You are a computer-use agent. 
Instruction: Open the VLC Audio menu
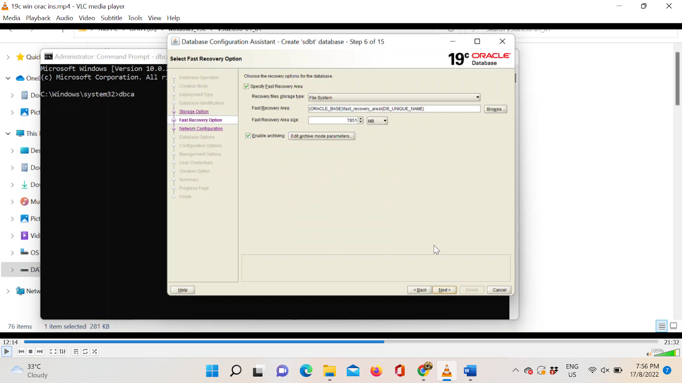64,18
